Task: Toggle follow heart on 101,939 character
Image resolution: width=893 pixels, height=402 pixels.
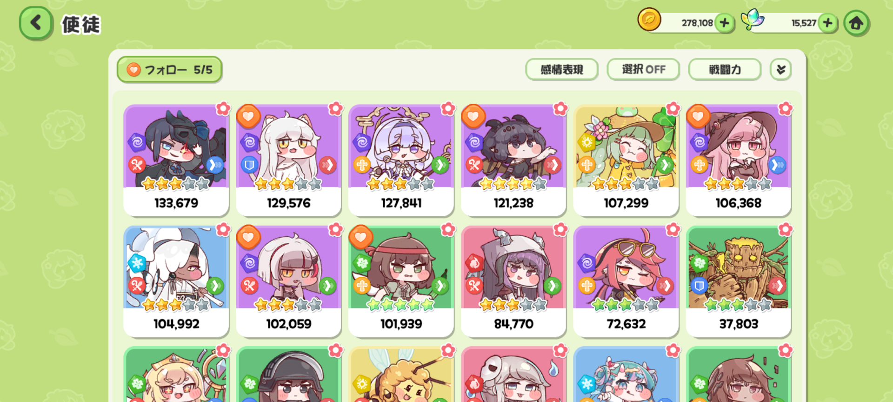Action: point(360,237)
